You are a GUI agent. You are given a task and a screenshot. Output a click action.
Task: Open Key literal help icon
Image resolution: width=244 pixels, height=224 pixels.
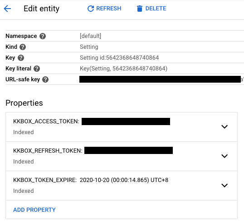click(x=37, y=69)
